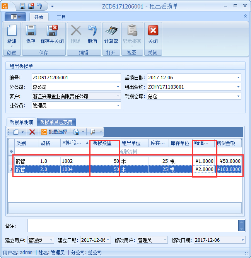This screenshot has width=251, height=258.
Task: Select the 丢损单其它费用 tab
Action: pyautogui.click(x=56, y=122)
